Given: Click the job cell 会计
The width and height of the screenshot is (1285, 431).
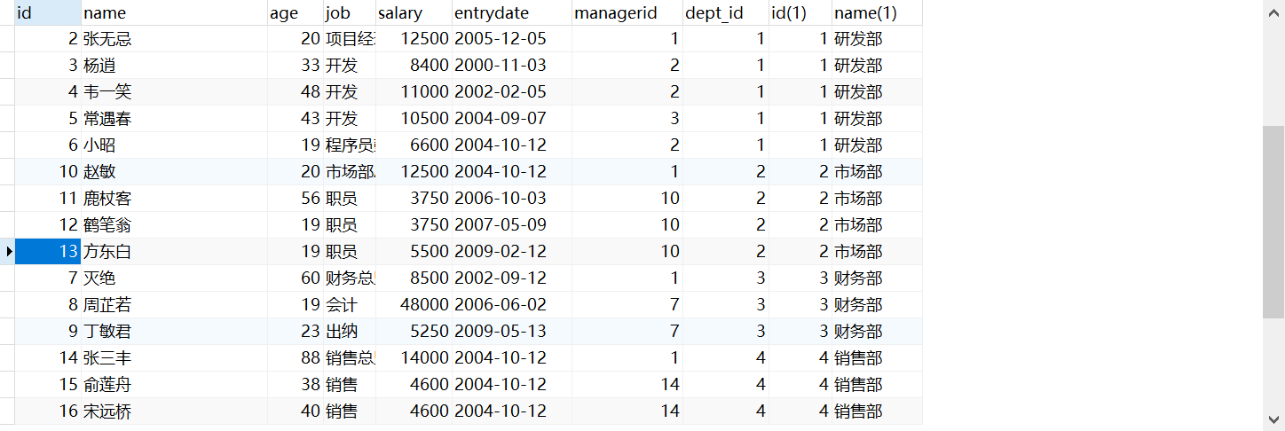Looking at the screenshot, I should (x=349, y=305).
